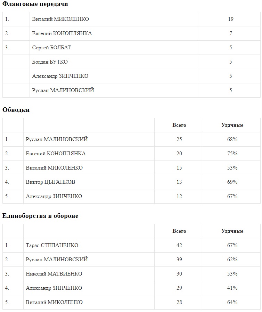Click Николай МАТВИЕНКО player name
The height and width of the screenshot is (312, 262).
54,274
